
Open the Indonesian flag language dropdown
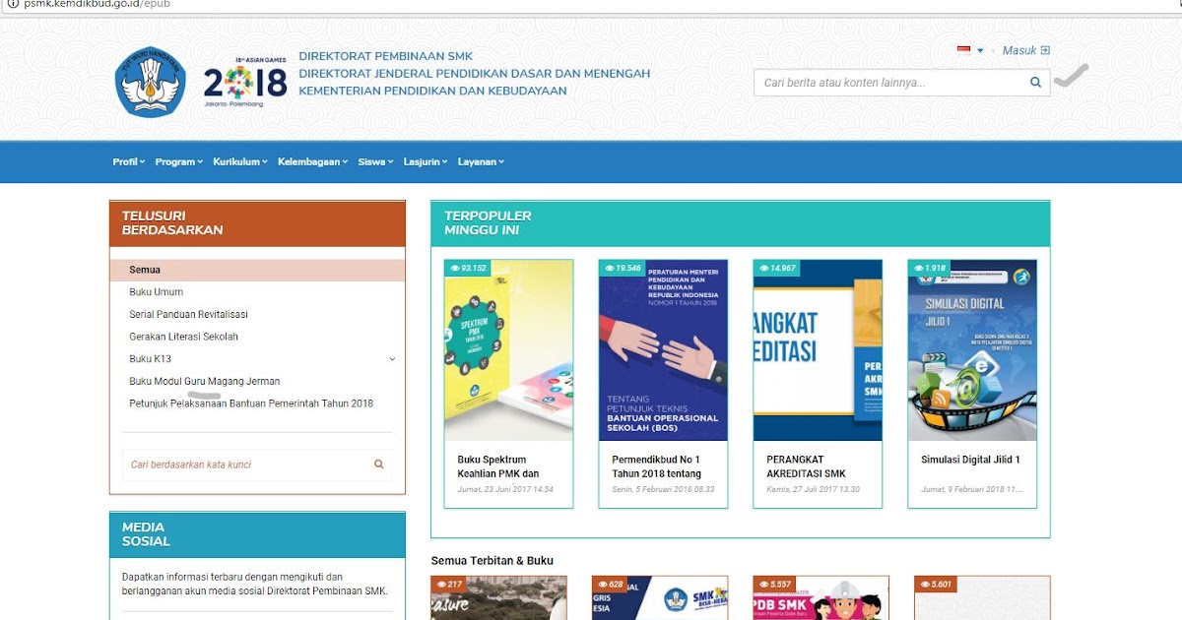[966, 49]
